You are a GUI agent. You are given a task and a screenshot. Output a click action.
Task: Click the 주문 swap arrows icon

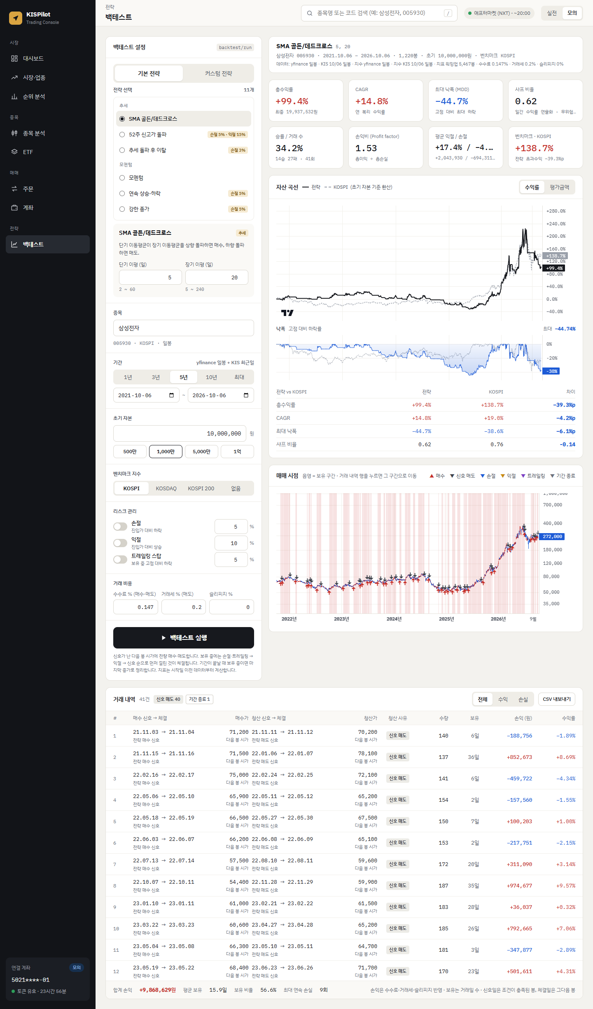14,189
